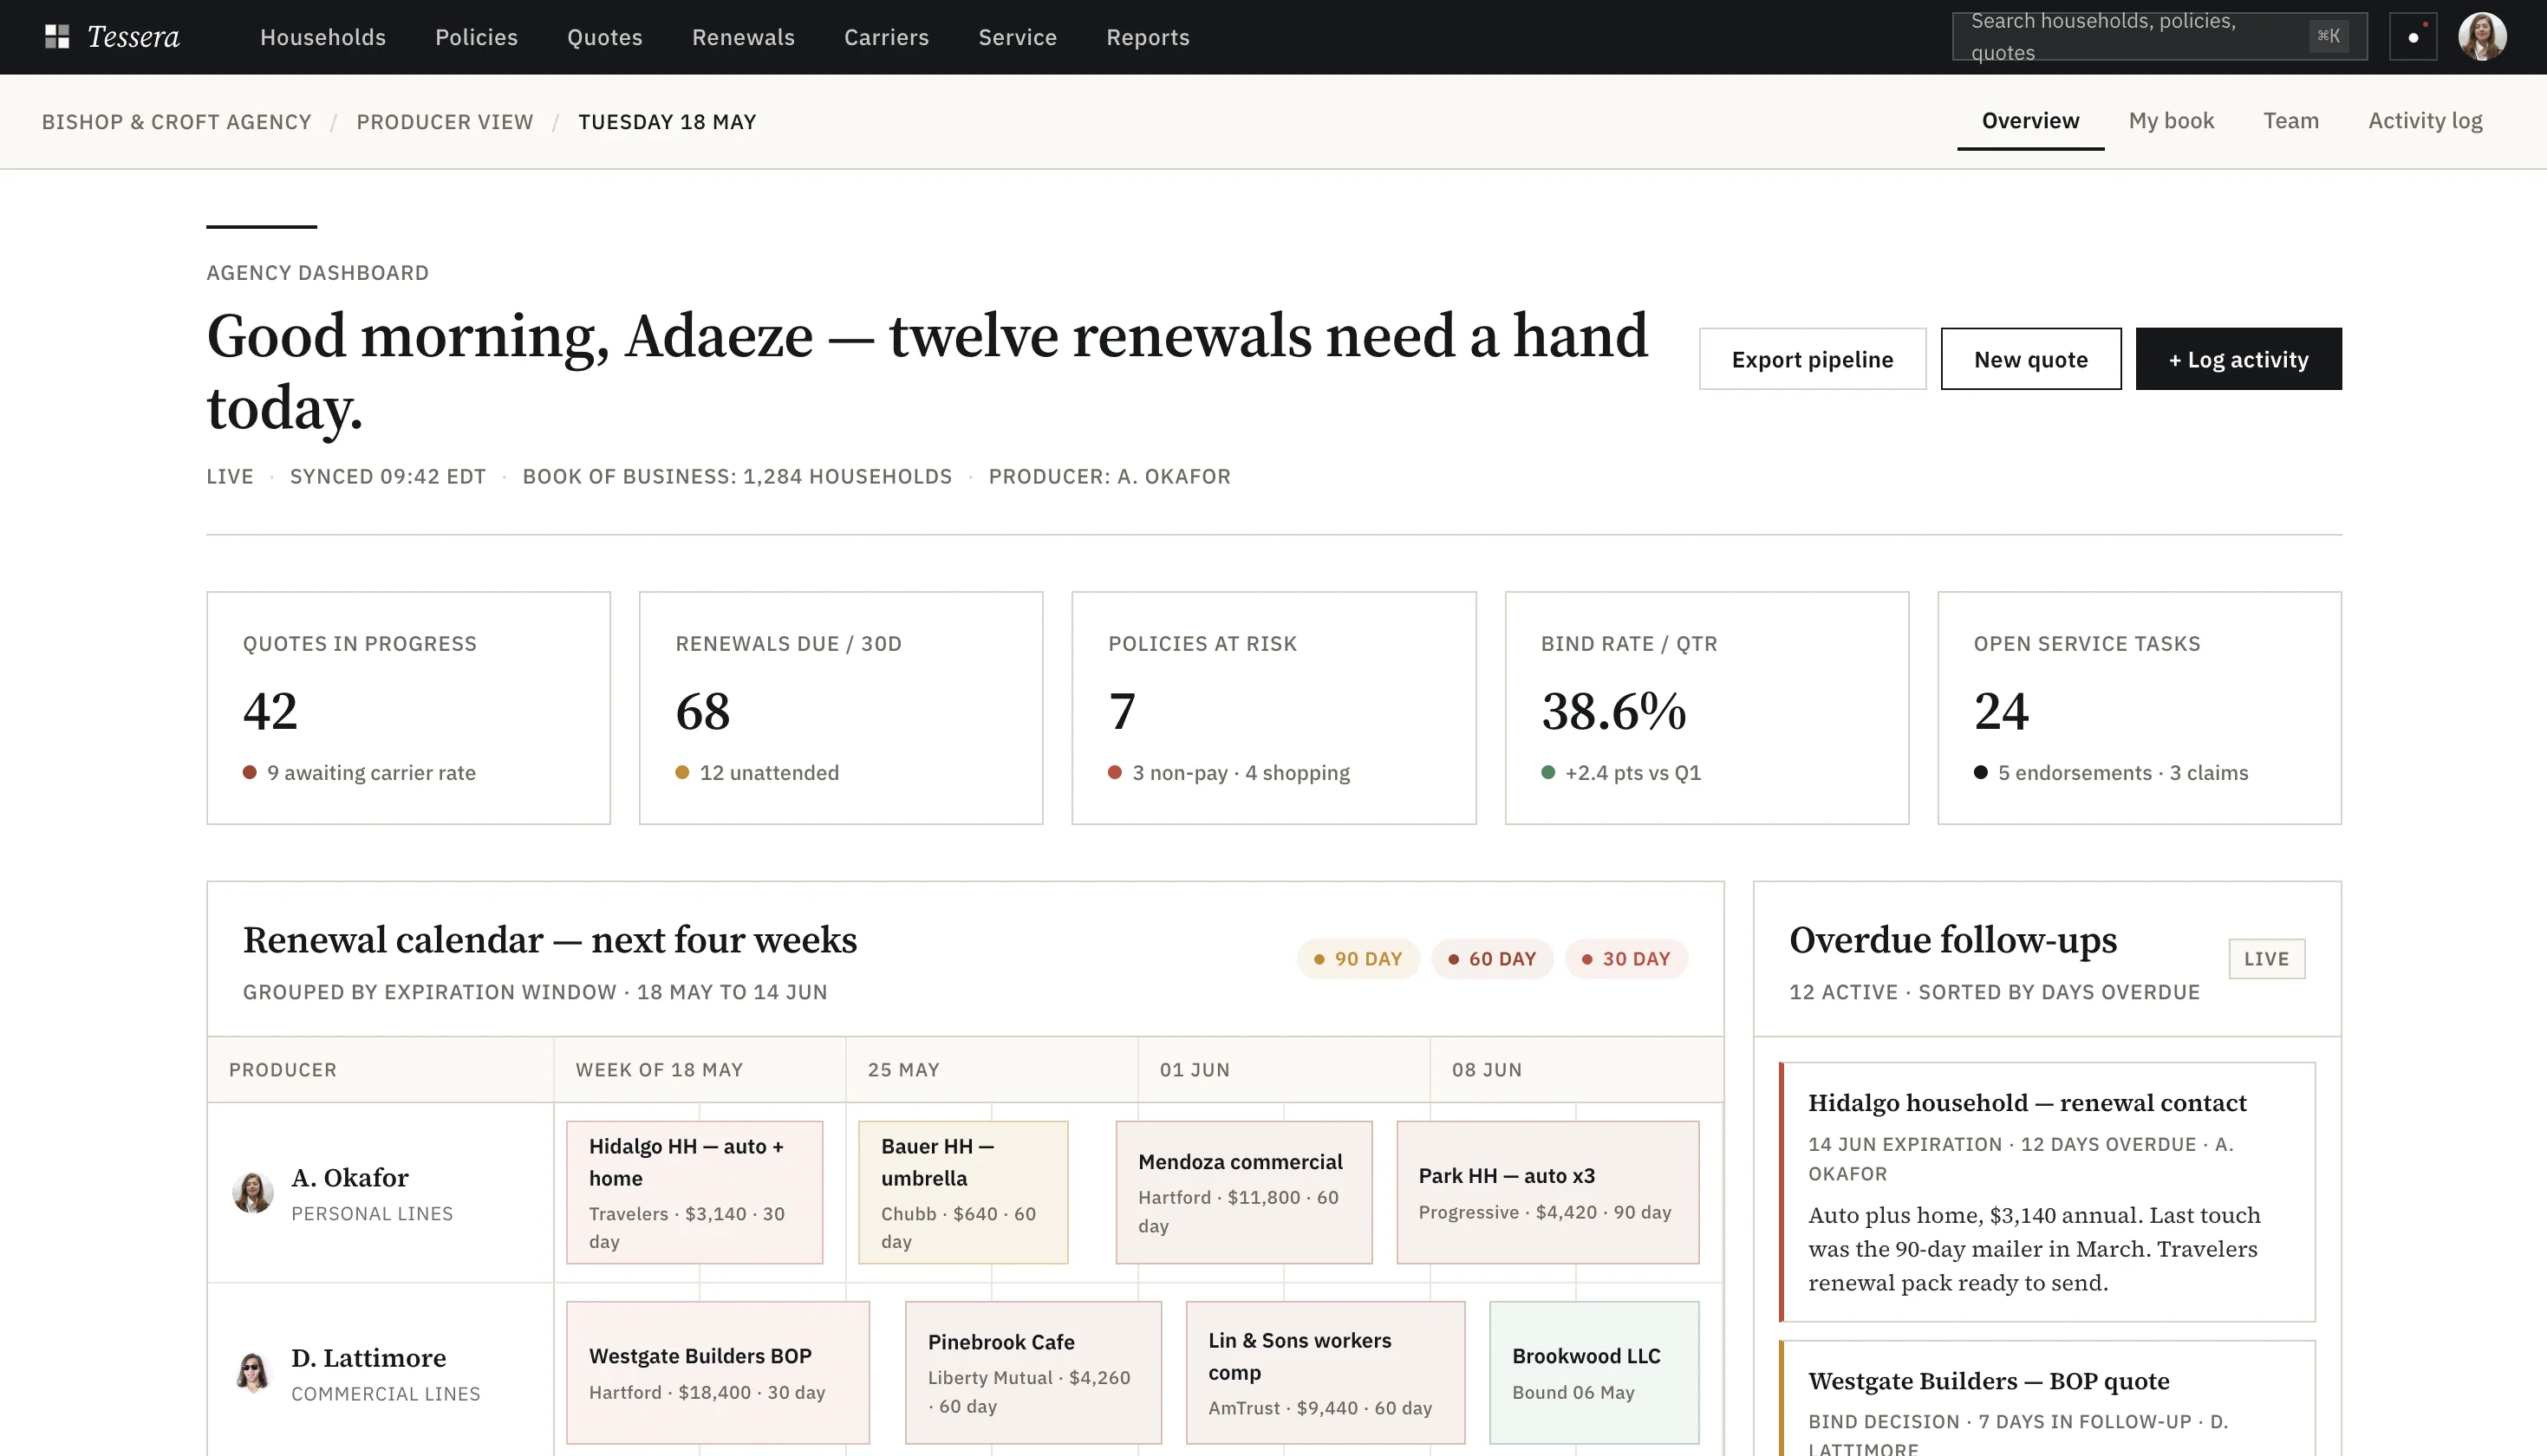Open Westgate Builders — BOP quote follow-up
The width and height of the screenshot is (2547, 1456).
click(2047, 1398)
